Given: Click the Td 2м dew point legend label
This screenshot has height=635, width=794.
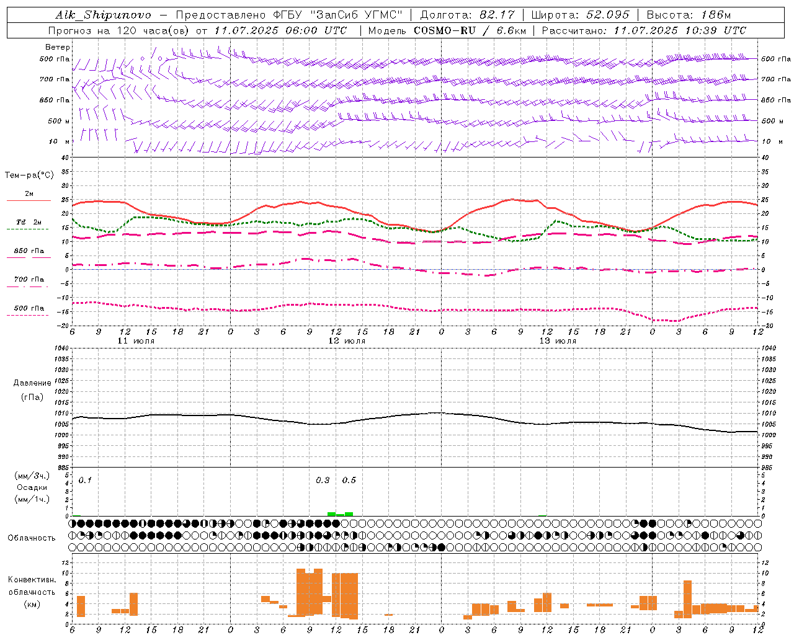Looking at the screenshot, I should (29, 222).
